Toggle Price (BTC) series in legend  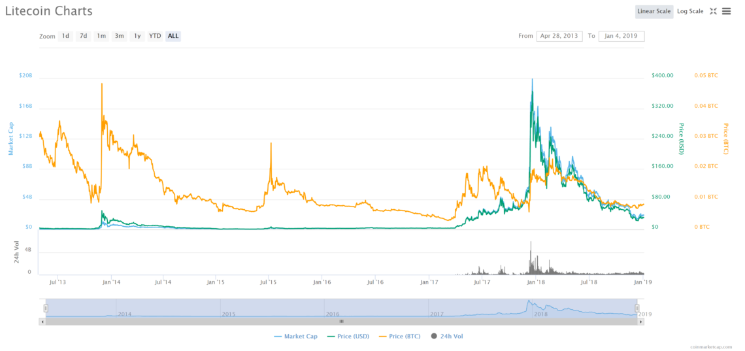(399, 336)
